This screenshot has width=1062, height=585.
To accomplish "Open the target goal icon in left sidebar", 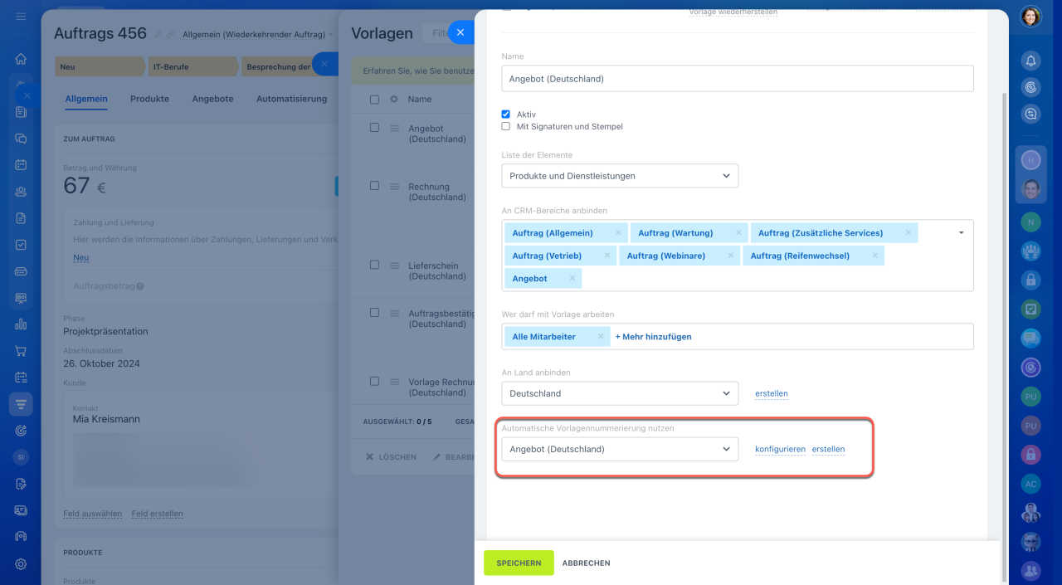I will [21, 431].
